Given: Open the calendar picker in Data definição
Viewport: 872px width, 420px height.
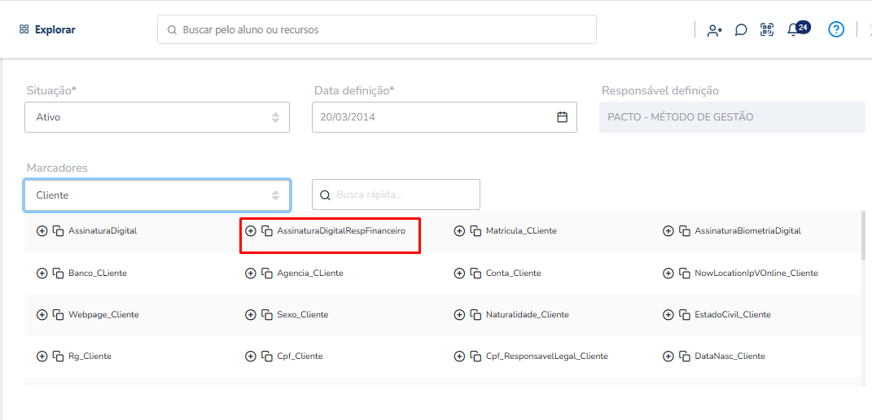Looking at the screenshot, I should point(563,117).
